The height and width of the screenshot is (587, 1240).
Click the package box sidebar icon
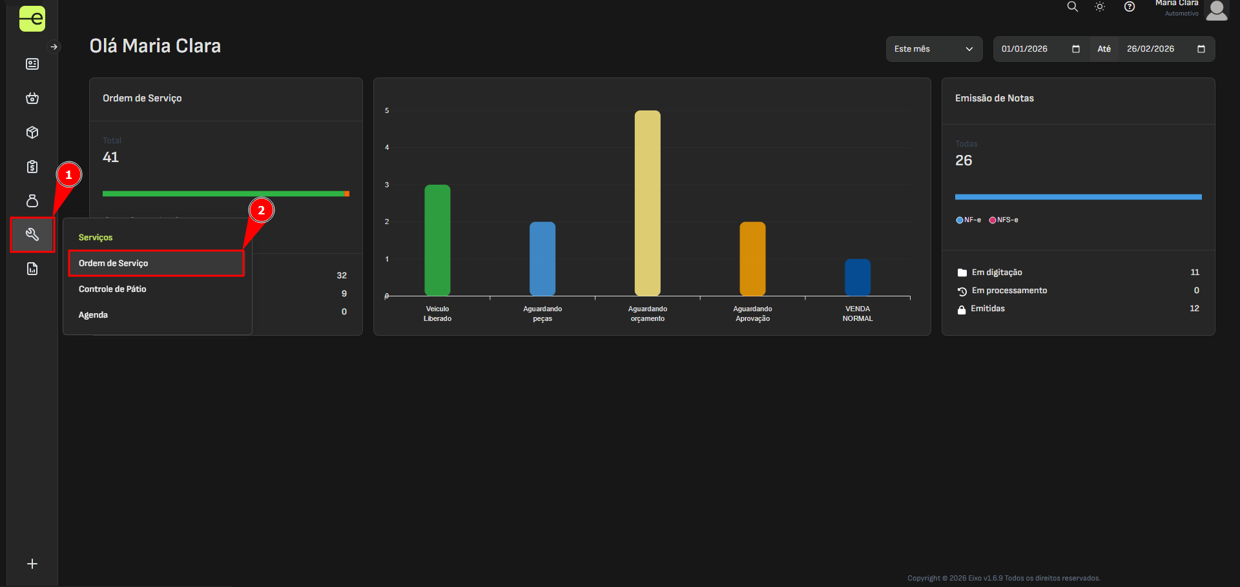pyautogui.click(x=32, y=132)
